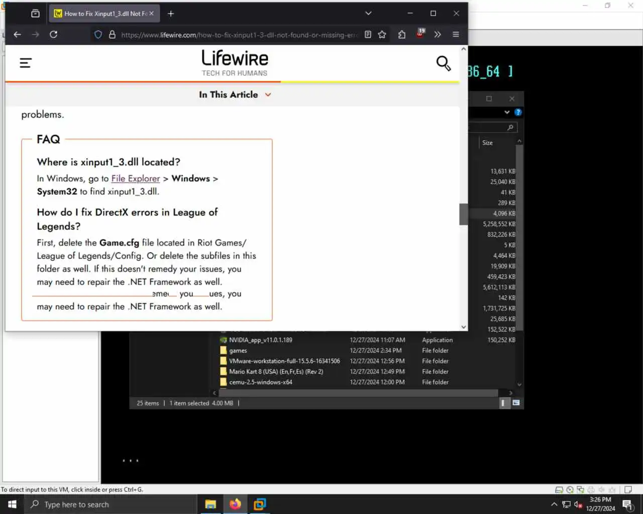Viewport: 643px width, 514px height.
Task: Open a new browser tab
Action: click(x=171, y=14)
